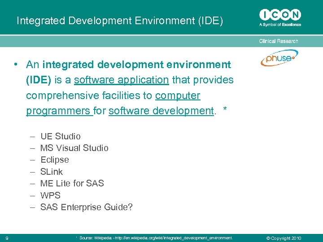
Task: Select the 'Eclipse' list item
Action: click(x=55, y=160)
